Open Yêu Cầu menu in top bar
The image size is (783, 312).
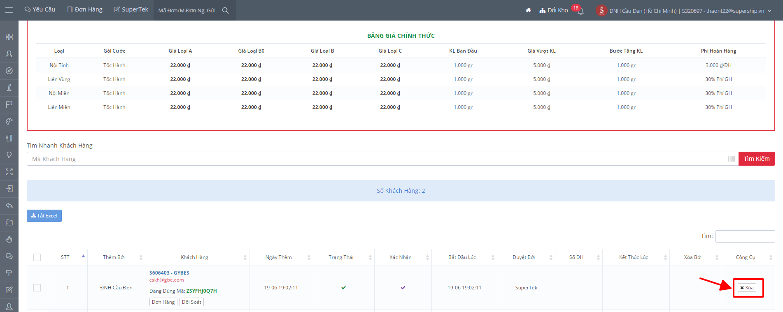tap(40, 9)
